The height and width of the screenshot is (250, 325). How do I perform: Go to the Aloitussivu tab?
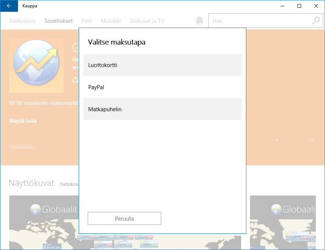(x=22, y=21)
